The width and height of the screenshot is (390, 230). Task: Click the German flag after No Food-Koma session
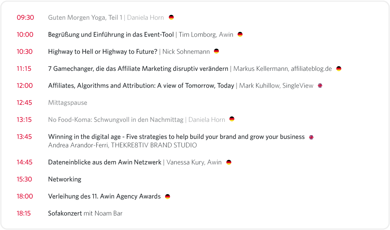232,119
